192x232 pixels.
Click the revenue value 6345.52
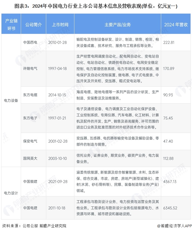pyautogui.click(x=170, y=208)
